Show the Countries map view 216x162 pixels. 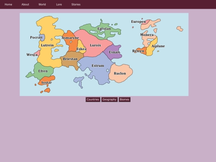pyautogui.click(x=93, y=100)
